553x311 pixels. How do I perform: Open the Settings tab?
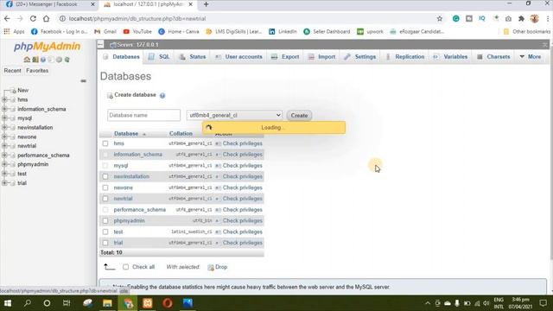tap(360, 57)
